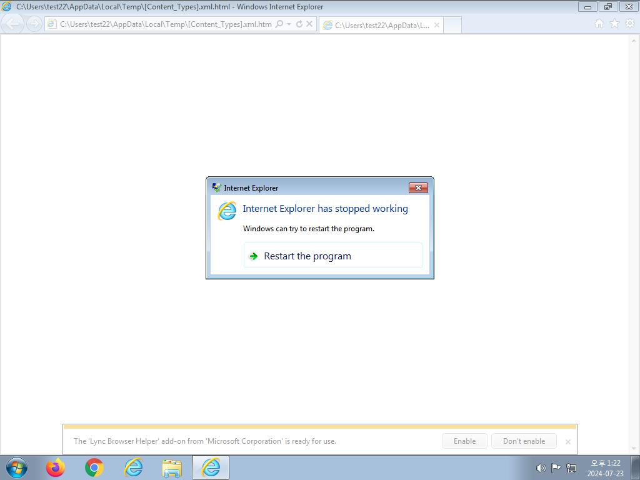The width and height of the screenshot is (640, 480).
Task: Refresh the page using the reload icon
Action: click(299, 24)
